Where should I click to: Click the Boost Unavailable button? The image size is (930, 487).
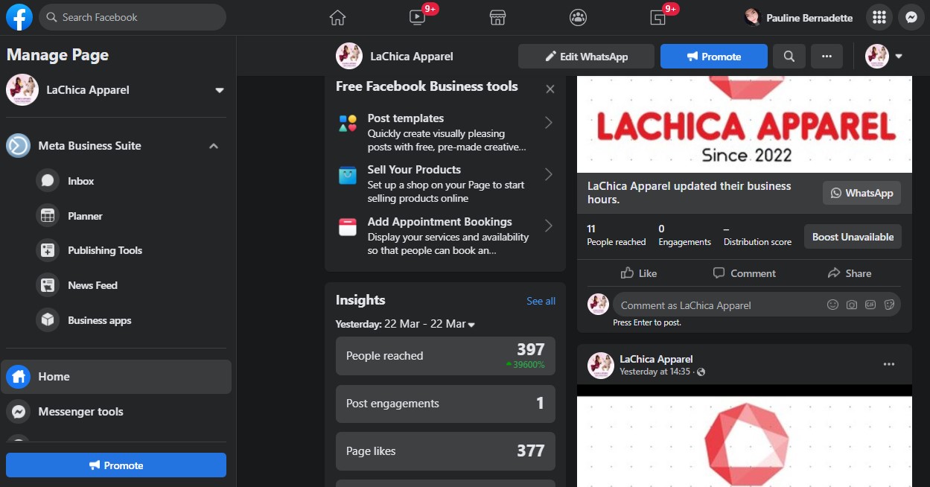point(853,237)
